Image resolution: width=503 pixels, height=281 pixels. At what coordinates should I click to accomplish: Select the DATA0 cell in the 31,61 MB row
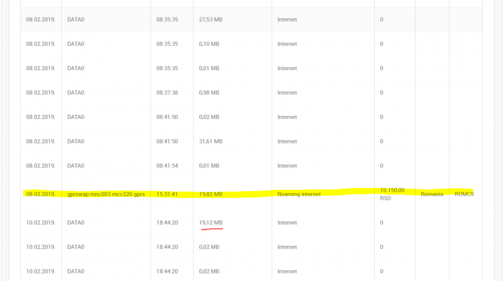pos(75,142)
